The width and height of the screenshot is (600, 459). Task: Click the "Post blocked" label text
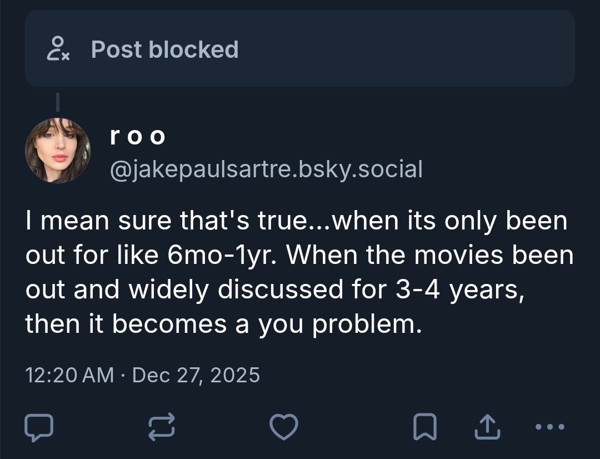click(164, 49)
